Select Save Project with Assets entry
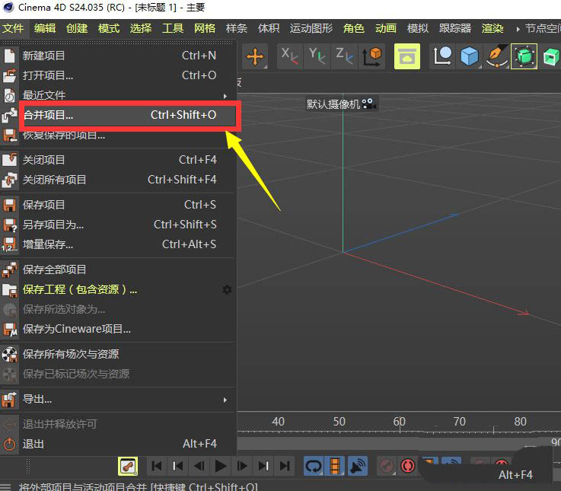 (118, 289)
